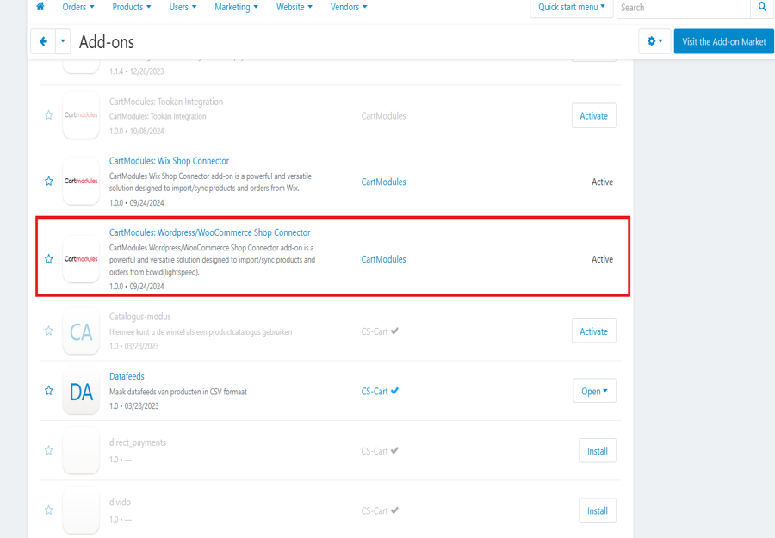Click the Tookan Integration CartModules logo

click(81, 115)
